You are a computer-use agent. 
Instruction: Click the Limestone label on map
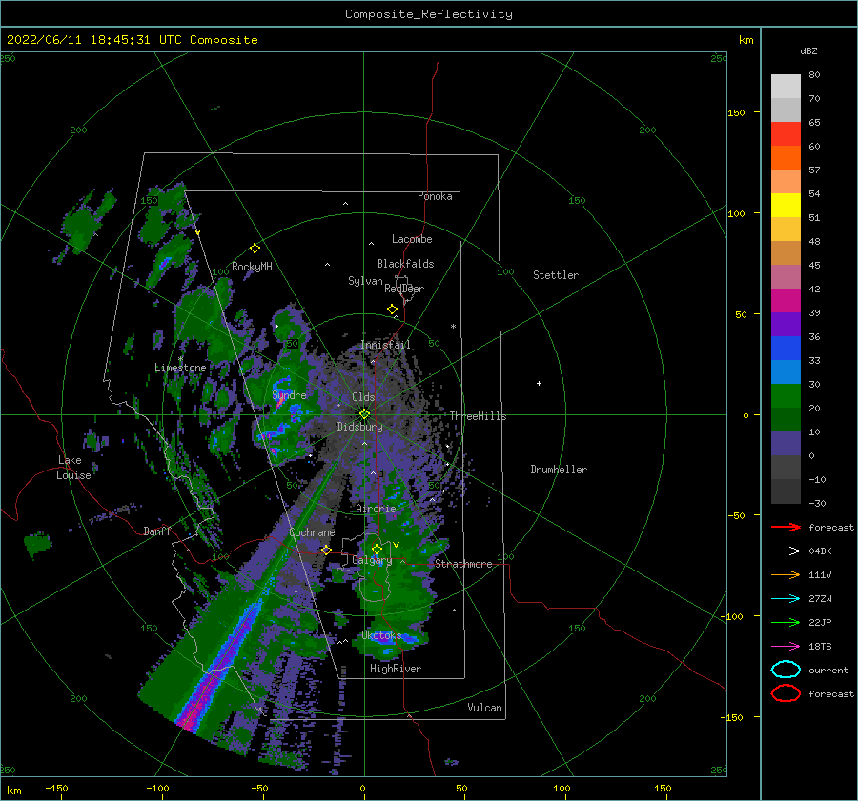[180, 368]
